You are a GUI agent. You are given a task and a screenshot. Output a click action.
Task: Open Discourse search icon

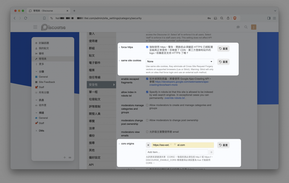click(x=246, y=27)
